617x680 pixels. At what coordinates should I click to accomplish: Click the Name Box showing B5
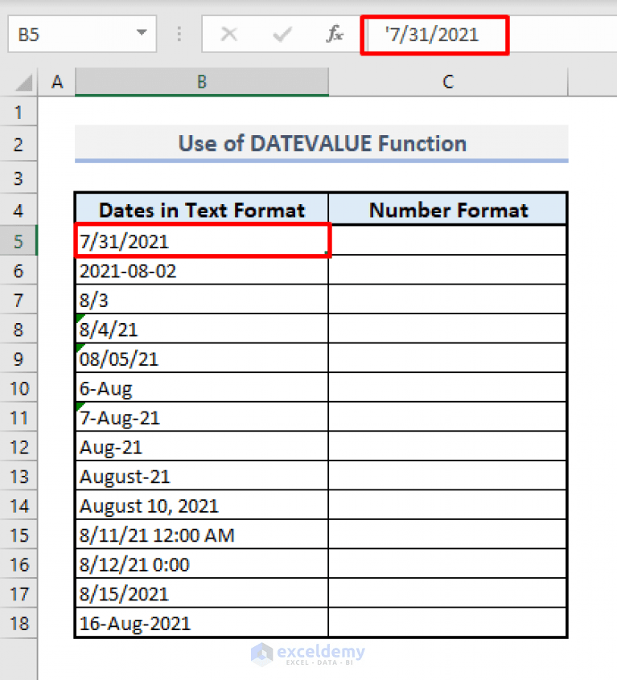[82, 34]
